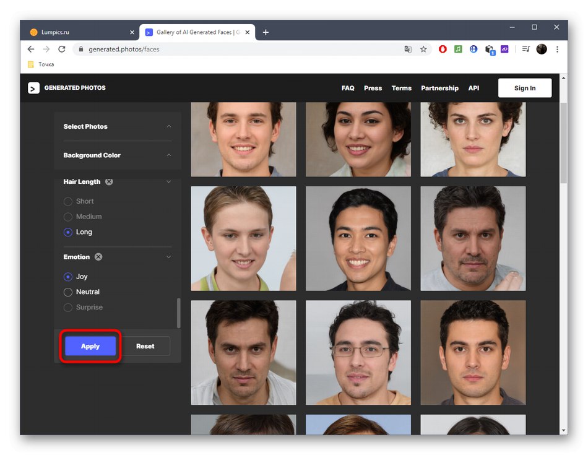Open the Partnership page
Image resolution: width=588 pixels, height=455 pixels.
point(439,88)
